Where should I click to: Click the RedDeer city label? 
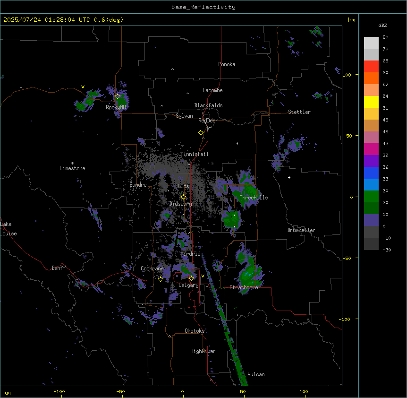[x=208, y=121]
